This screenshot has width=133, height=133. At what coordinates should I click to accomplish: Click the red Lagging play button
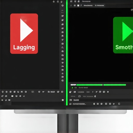[24, 34]
